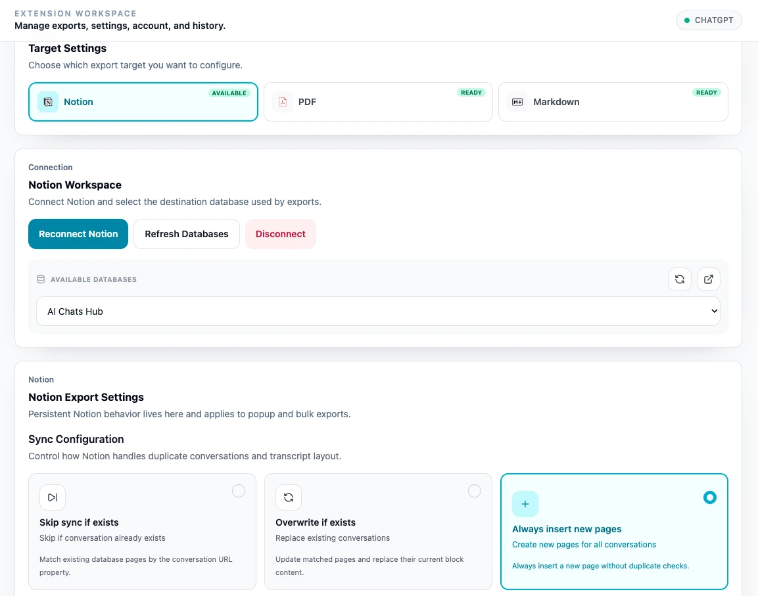Click the Notion Workspace heading
The height and width of the screenshot is (596, 758).
coord(75,185)
